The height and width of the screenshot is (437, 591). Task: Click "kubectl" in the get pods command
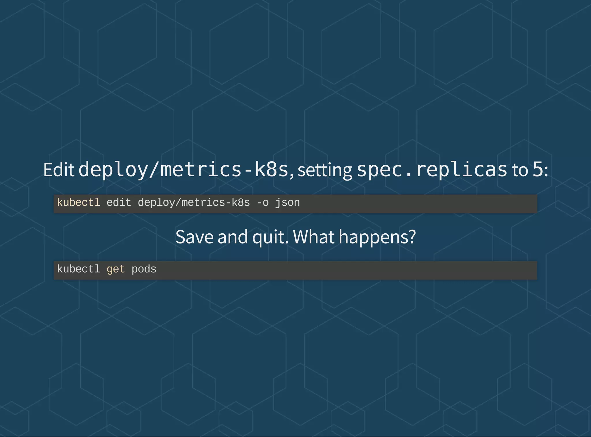click(x=78, y=269)
